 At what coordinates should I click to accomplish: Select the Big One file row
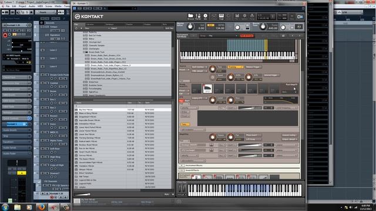[123, 110]
